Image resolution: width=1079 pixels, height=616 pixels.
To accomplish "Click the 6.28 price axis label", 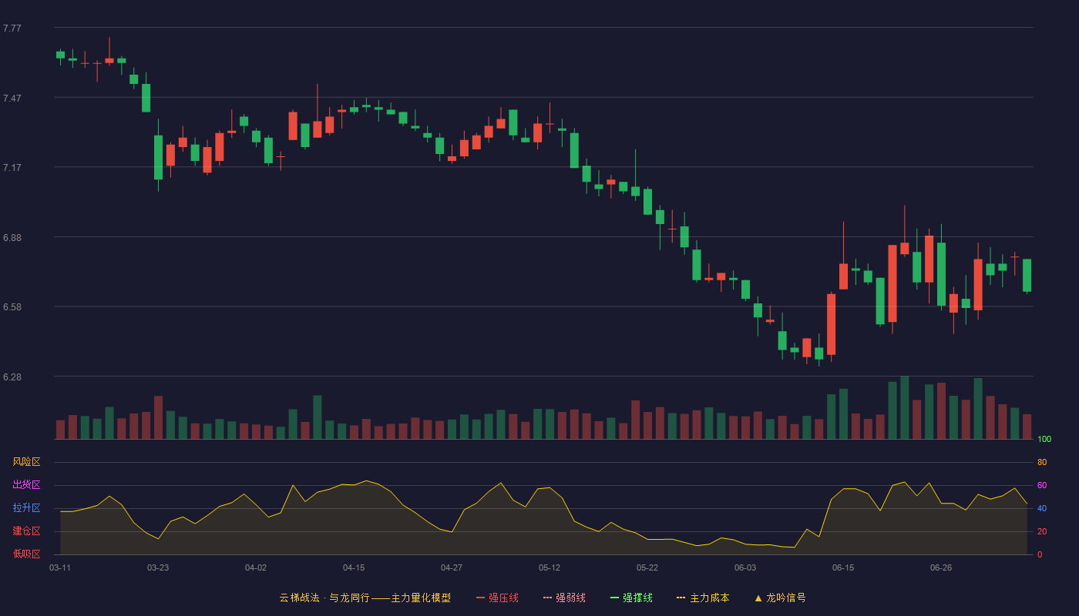I will [12, 377].
